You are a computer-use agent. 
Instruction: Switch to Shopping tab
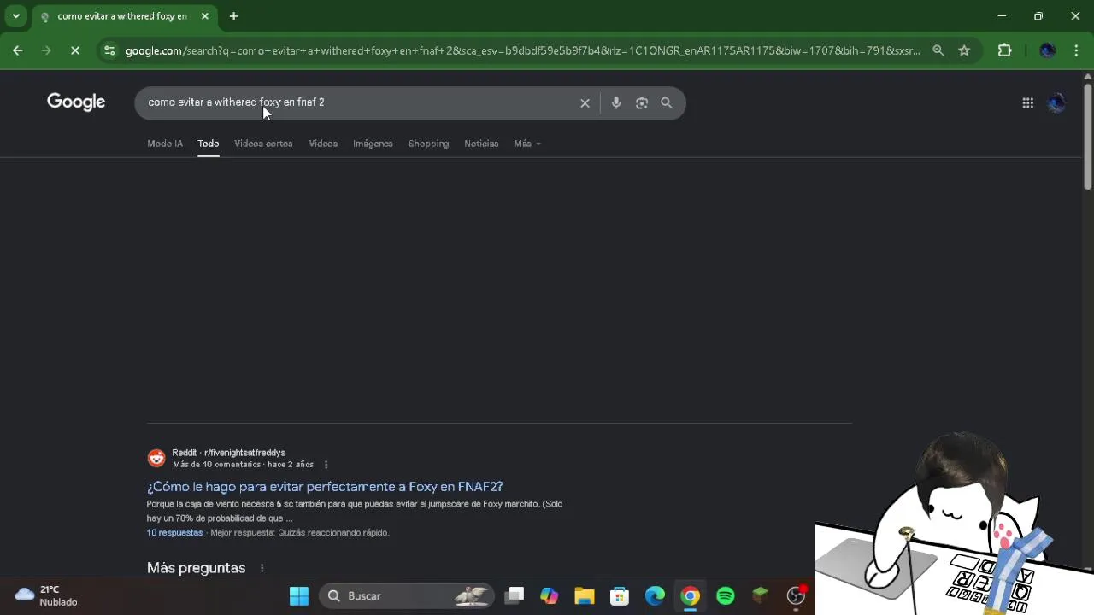(428, 143)
